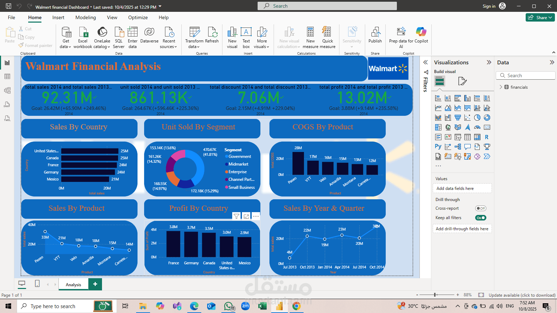Click the Share button
This screenshot has width=557, height=313.
[540, 17]
